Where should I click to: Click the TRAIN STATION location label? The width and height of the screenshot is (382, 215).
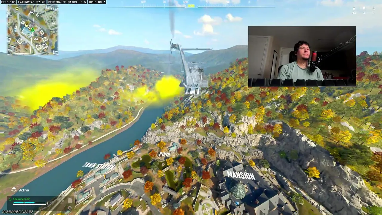click(x=99, y=166)
